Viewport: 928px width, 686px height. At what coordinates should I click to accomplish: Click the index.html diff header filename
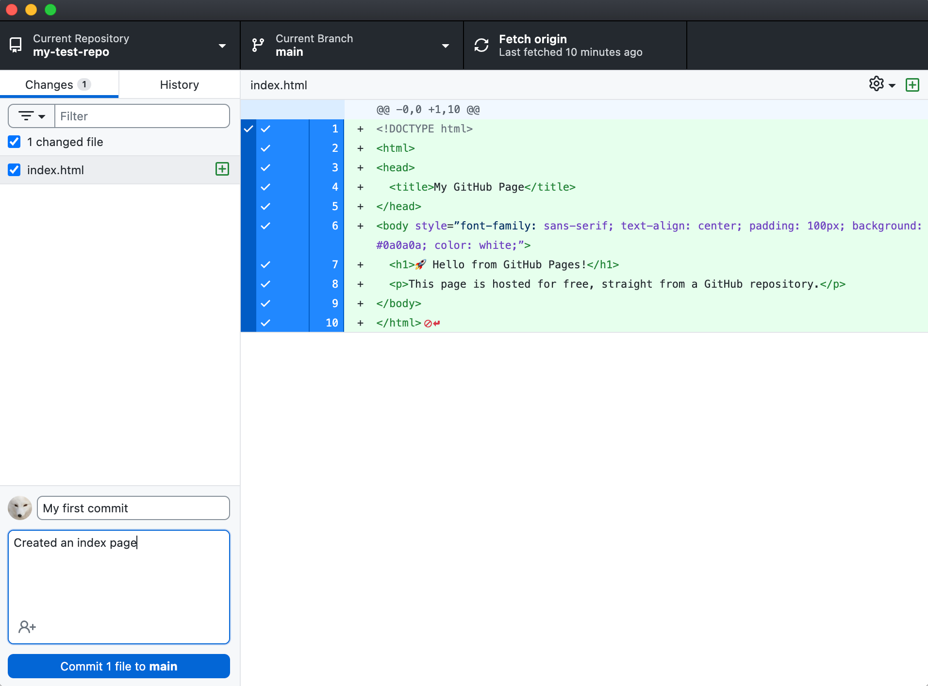[x=279, y=85]
